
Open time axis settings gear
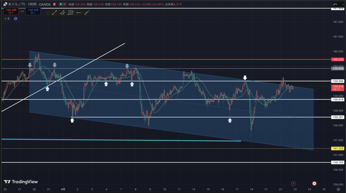[338, 189]
